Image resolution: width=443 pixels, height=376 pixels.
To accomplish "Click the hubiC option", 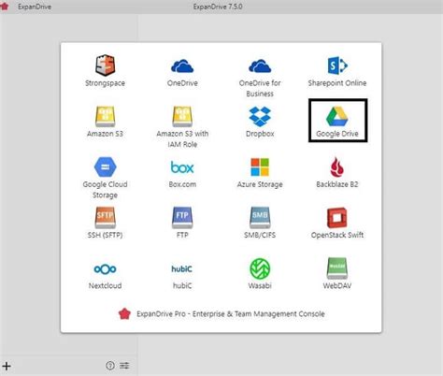I will pyautogui.click(x=182, y=276).
